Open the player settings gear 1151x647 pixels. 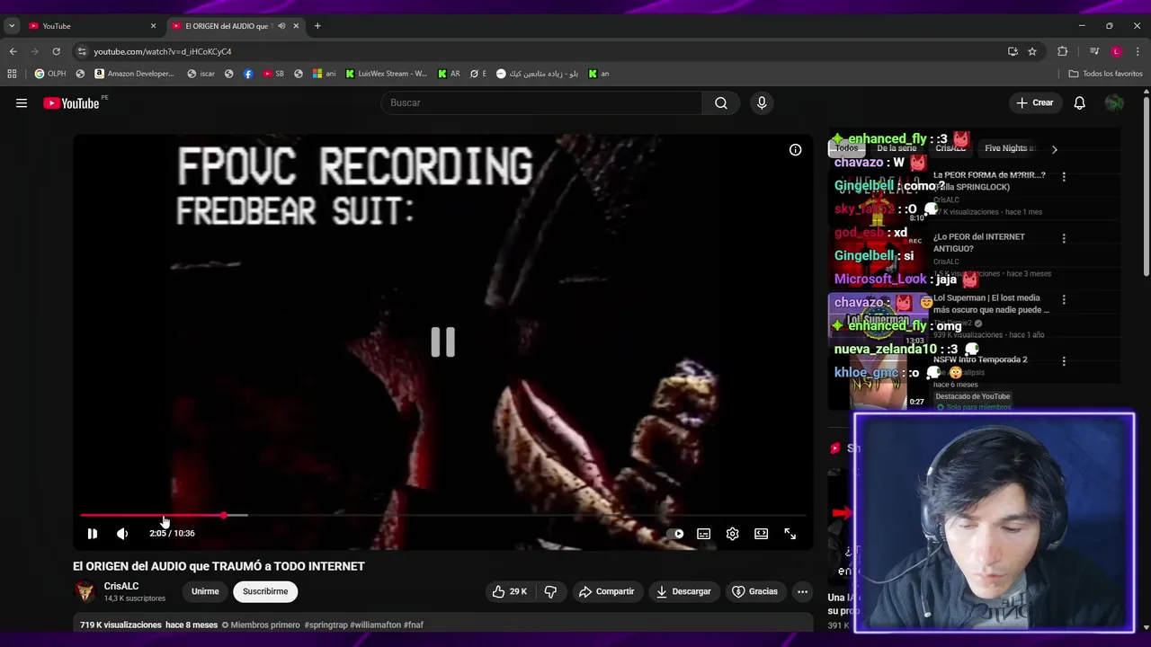pyautogui.click(x=733, y=534)
